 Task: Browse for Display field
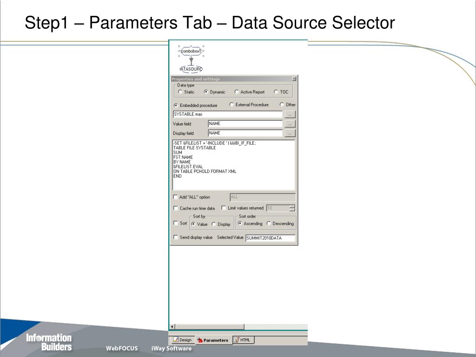pyautogui.click(x=290, y=133)
